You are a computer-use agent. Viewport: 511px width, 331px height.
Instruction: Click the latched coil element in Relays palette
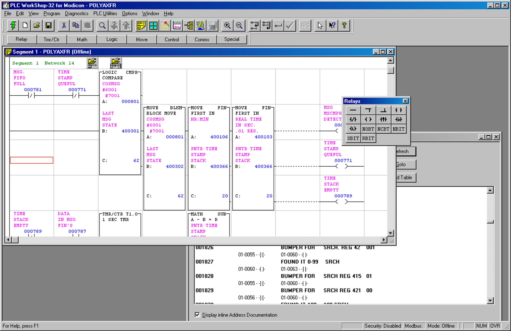(353, 129)
